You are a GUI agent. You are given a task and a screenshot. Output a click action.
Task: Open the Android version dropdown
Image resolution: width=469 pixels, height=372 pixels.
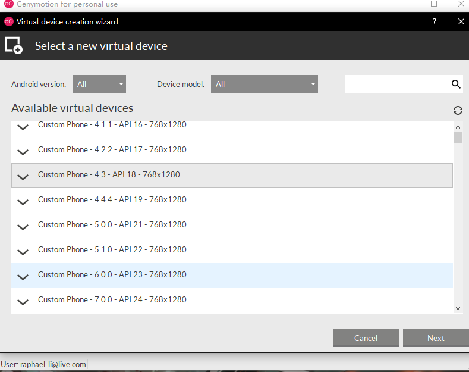99,84
